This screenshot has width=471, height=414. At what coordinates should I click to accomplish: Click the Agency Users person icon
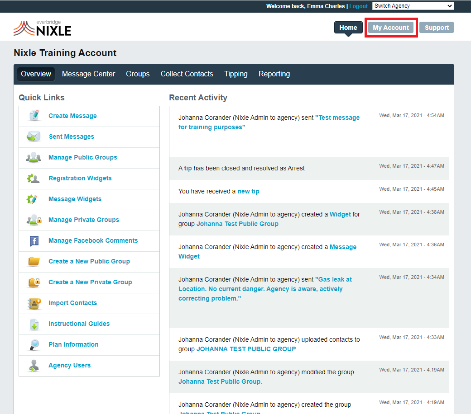[34, 365]
